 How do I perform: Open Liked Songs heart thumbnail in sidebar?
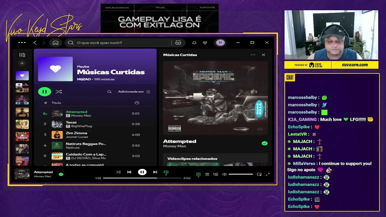[22, 76]
